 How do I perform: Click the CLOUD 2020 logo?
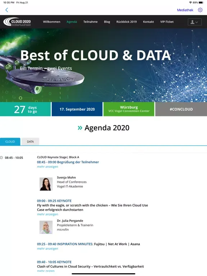pyautogui.click(x=17, y=22)
